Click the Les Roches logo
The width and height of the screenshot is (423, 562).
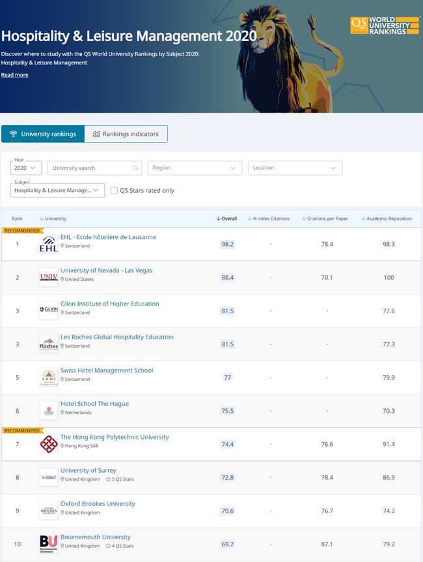[49, 344]
